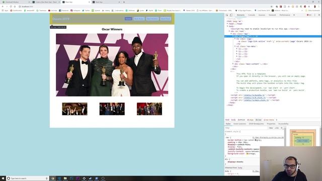This screenshot has height=181, width=322.
Task: Select the highlighted div class nav row
Action: (273, 36)
